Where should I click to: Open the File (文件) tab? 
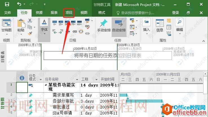7,13
